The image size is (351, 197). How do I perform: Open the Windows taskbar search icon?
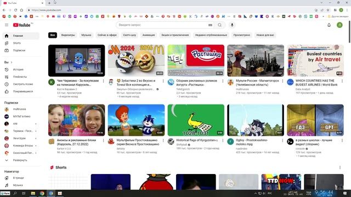(15, 193)
